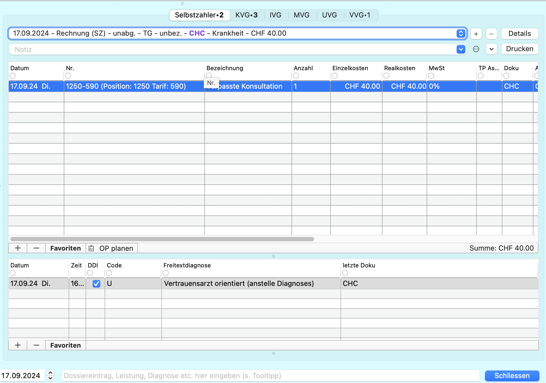Open the KVG tab
Image resolution: width=546 pixels, height=383 pixels.
click(x=246, y=15)
